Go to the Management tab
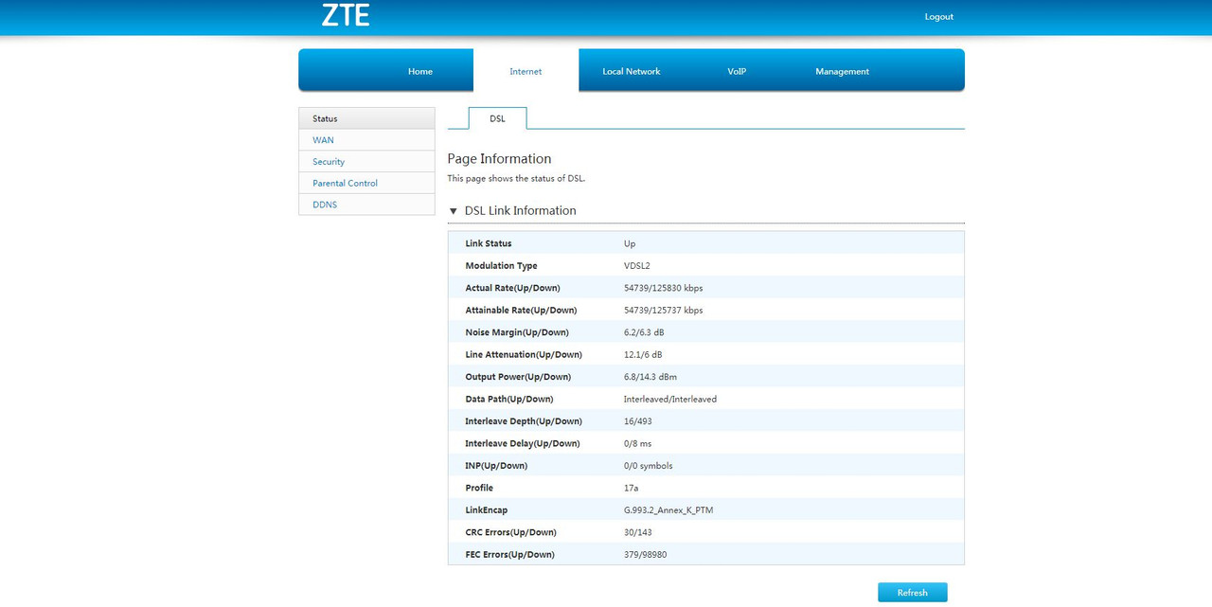The image size is (1212, 607). [842, 71]
